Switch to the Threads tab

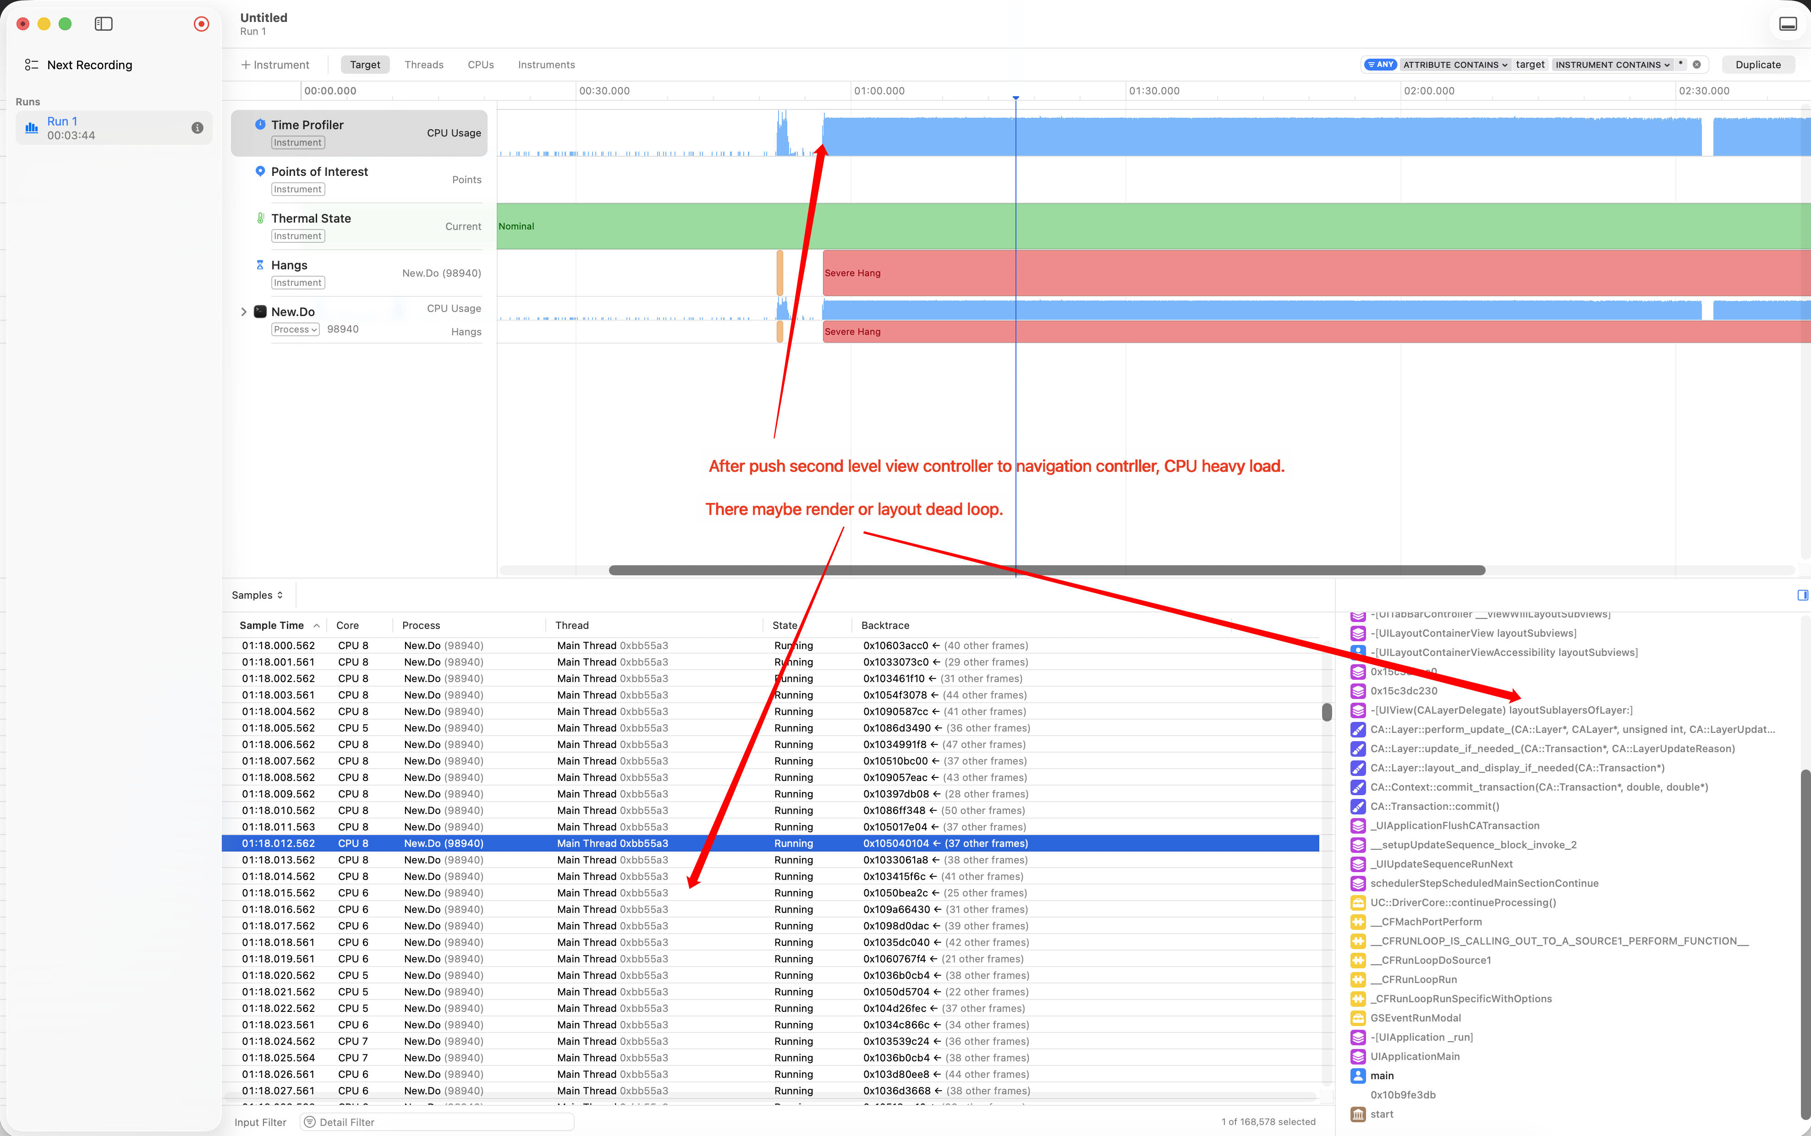click(x=424, y=65)
